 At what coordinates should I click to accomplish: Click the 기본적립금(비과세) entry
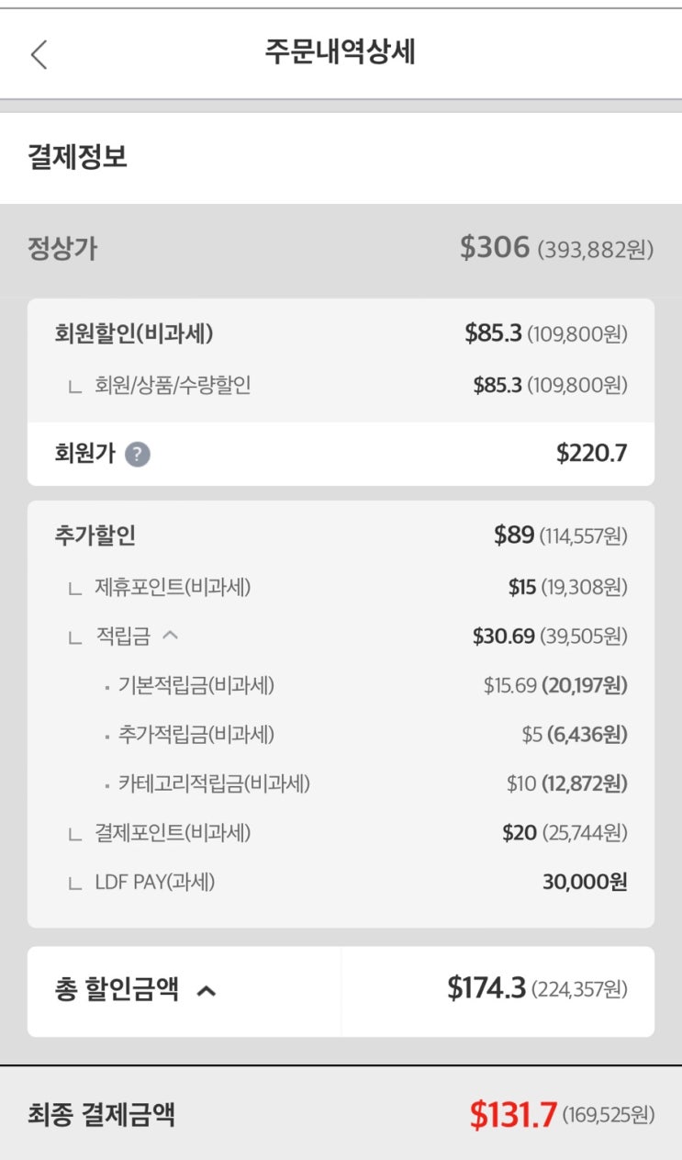pyautogui.click(x=196, y=685)
